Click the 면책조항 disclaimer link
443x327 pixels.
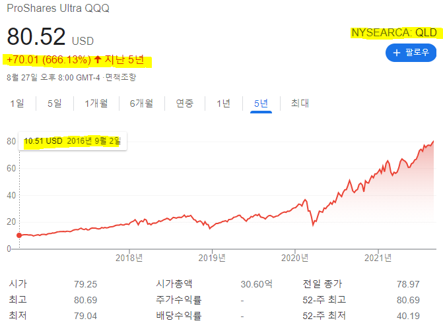point(121,77)
